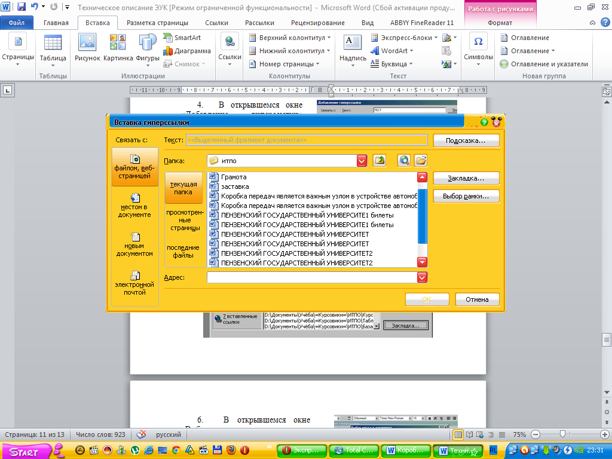612x459 pixels.
Task: Open the Файл tab
Action: click(x=16, y=23)
